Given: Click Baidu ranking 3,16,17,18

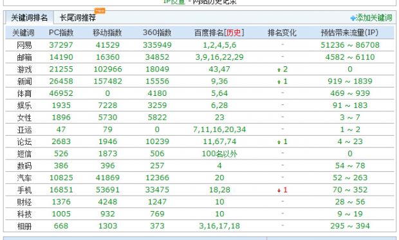Looking at the screenshot, I should click(219, 226).
